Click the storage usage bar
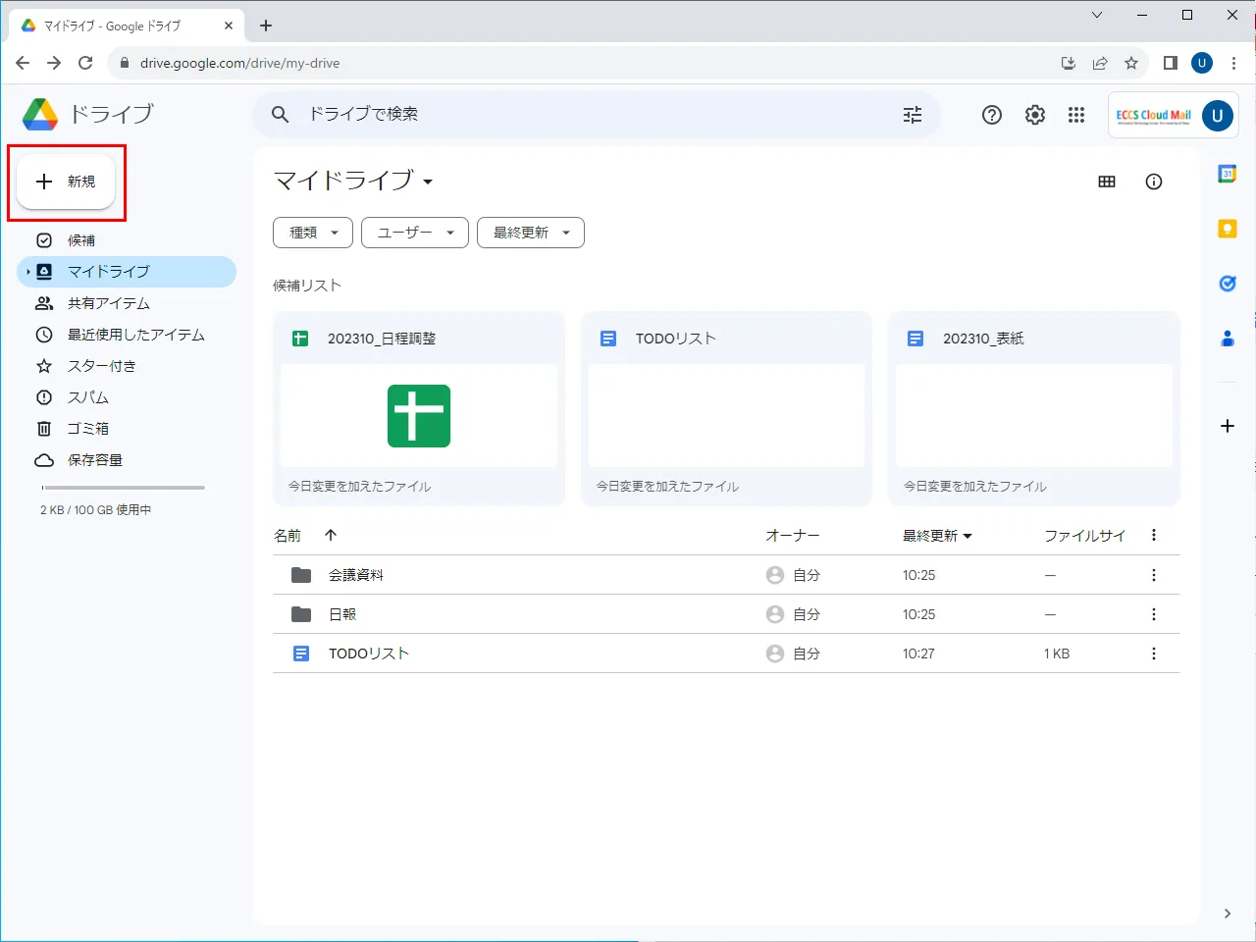The image size is (1256, 942). tap(123, 488)
